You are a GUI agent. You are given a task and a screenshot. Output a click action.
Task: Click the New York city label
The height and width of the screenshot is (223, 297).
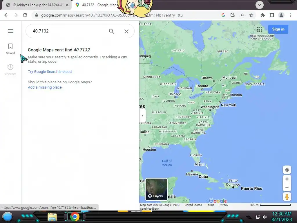coord(229,105)
